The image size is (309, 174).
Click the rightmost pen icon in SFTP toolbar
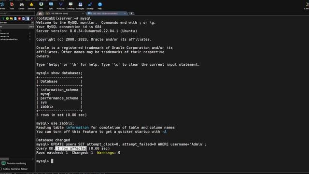31,18
